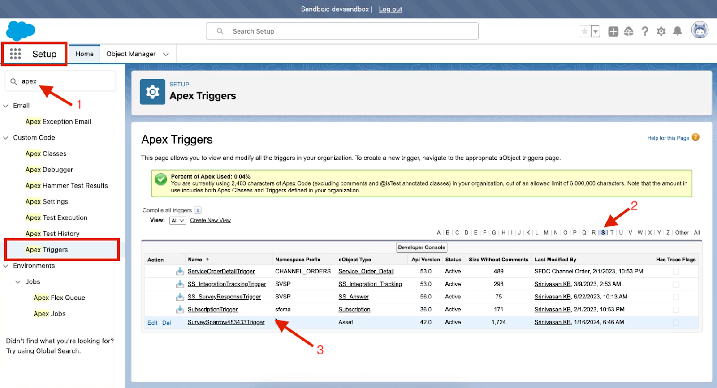Open the Setup gear menu icon
The width and height of the screenshot is (717, 388).
[661, 31]
